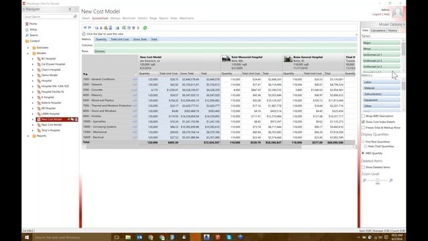Expand the K Hospital tree node
This screenshot has width=428, height=241.
(x=33, y=97)
